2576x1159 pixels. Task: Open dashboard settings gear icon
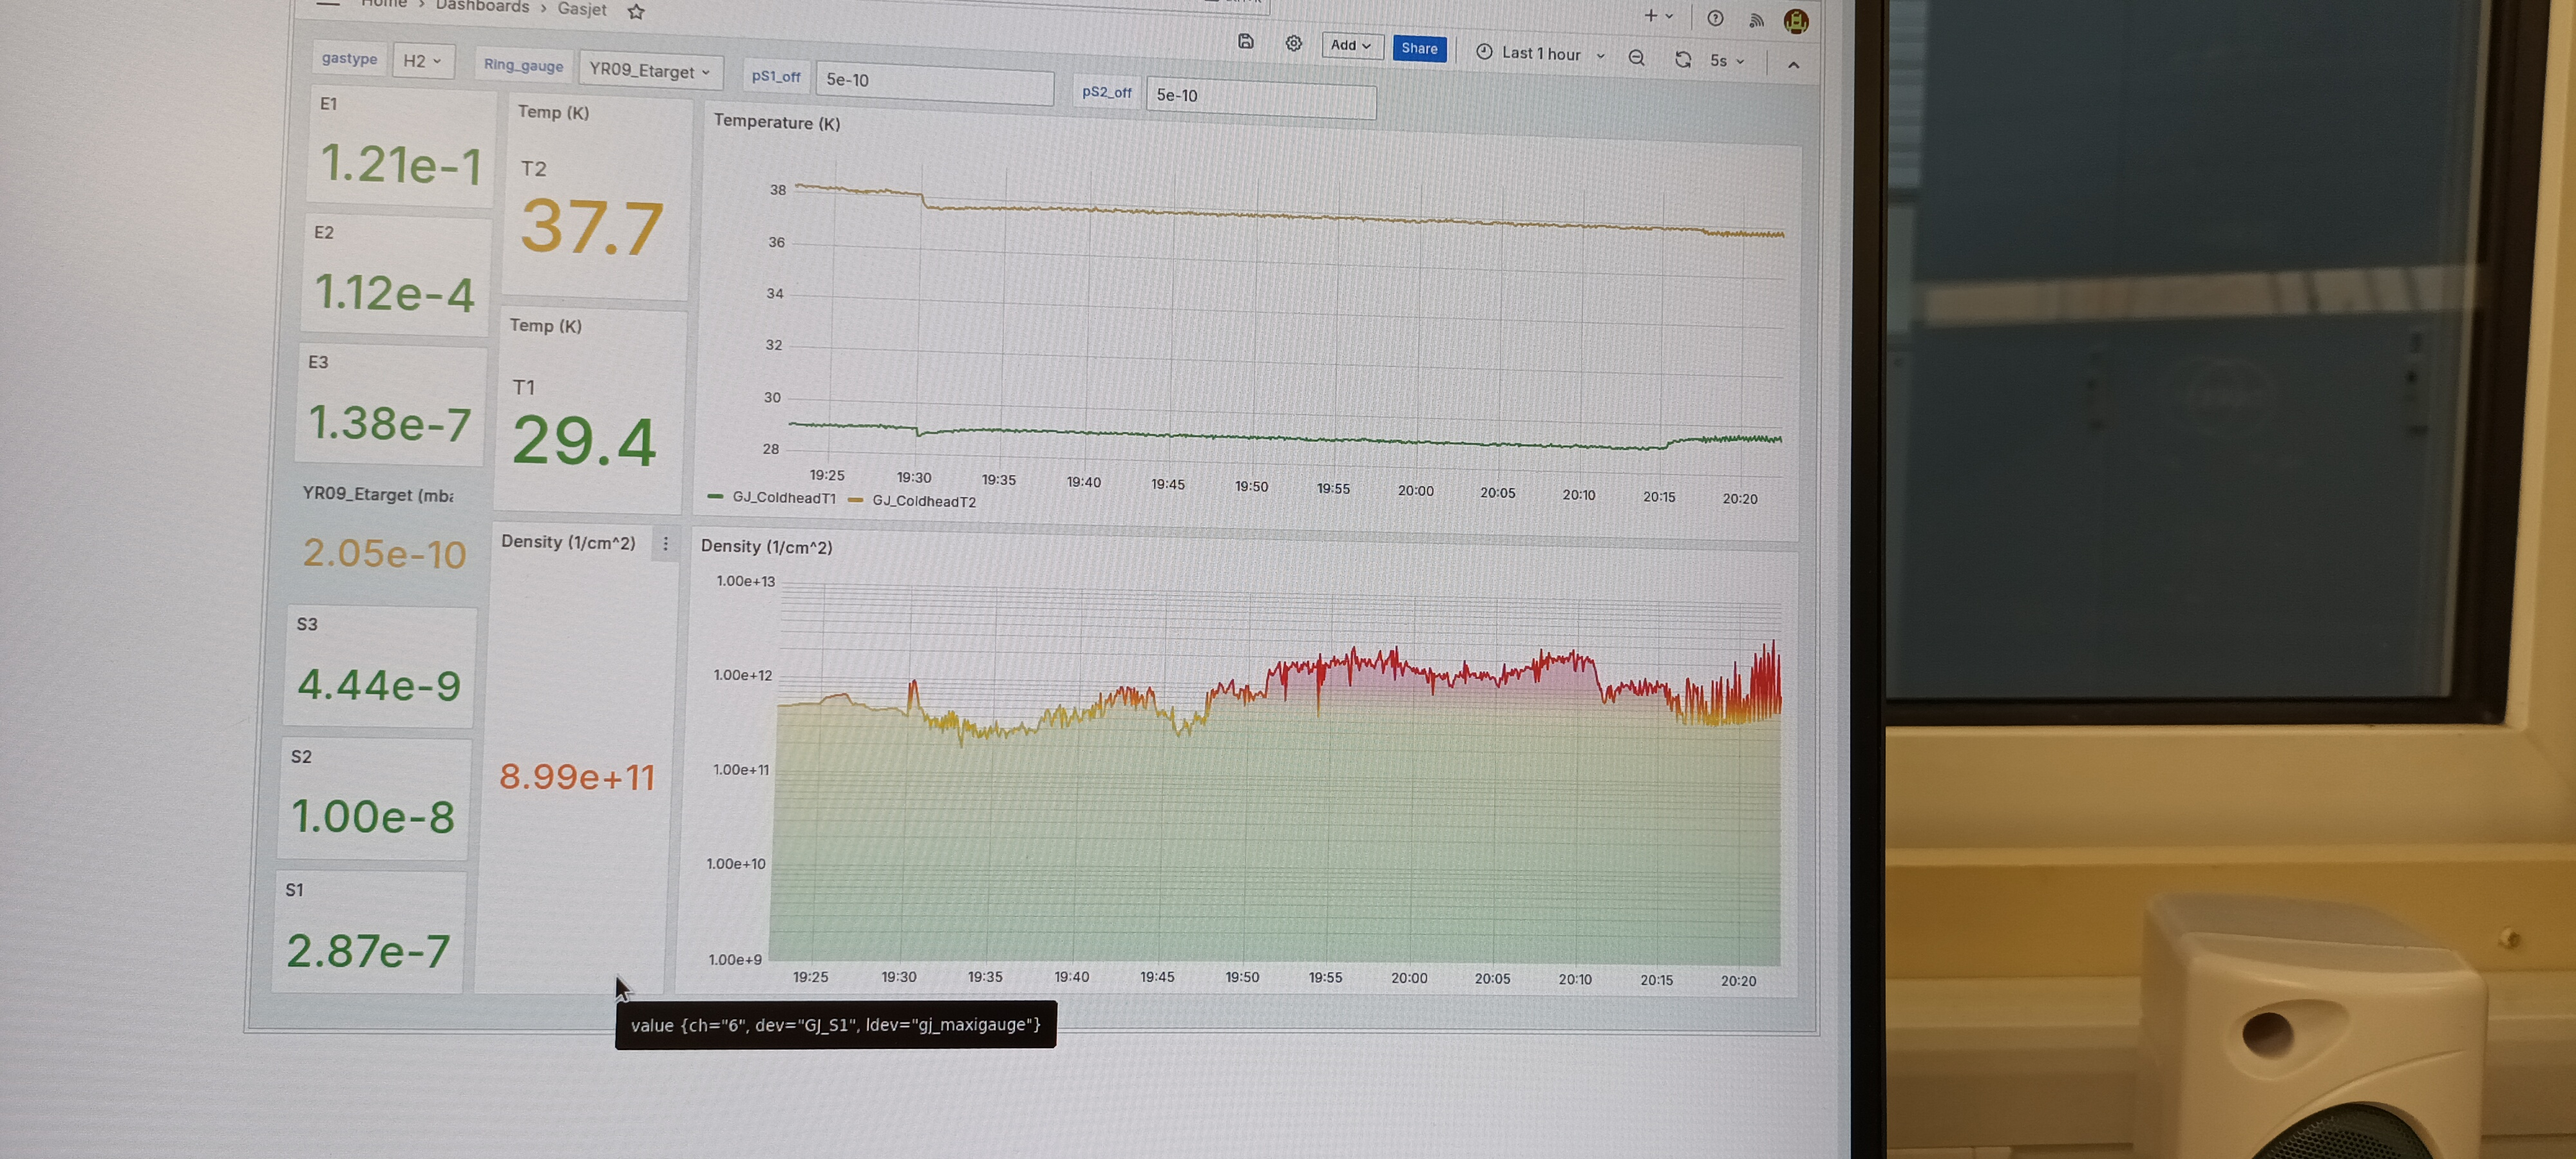[1293, 44]
